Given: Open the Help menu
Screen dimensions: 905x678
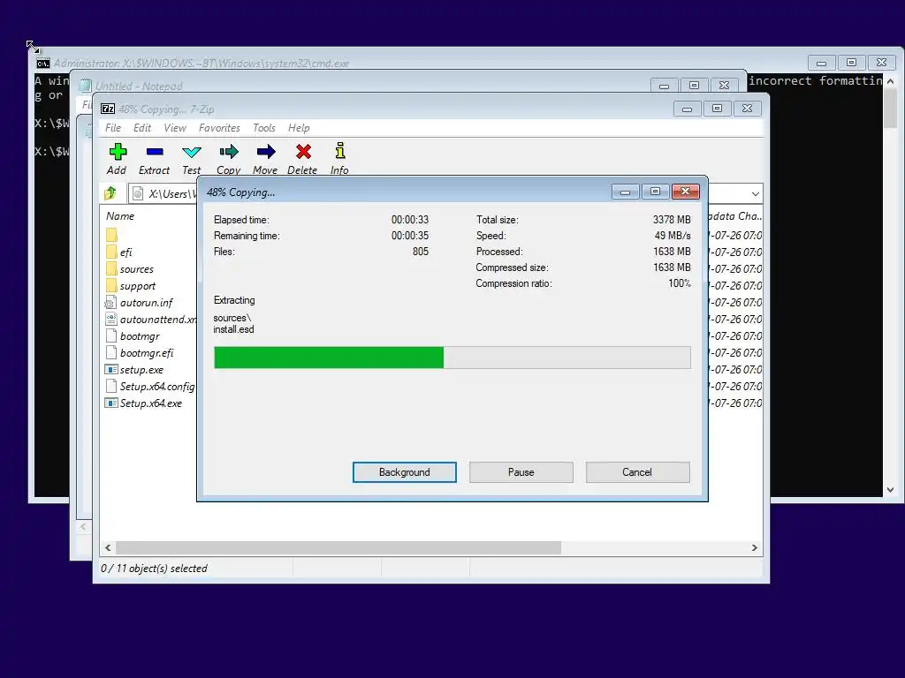Looking at the screenshot, I should [x=299, y=128].
